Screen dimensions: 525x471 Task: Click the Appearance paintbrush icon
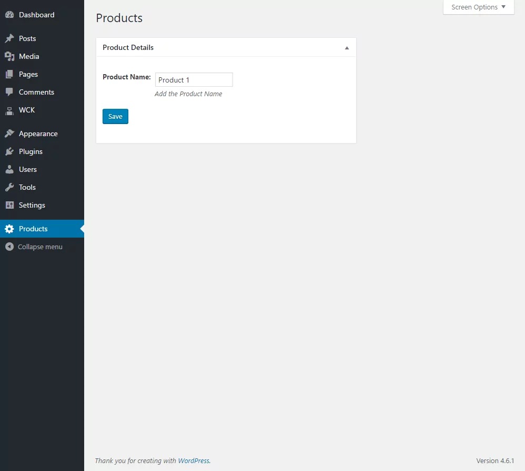[x=9, y=134]
